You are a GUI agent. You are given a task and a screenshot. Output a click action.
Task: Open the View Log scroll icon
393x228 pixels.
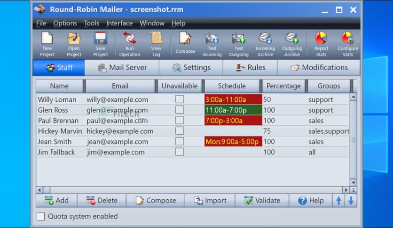156,44
